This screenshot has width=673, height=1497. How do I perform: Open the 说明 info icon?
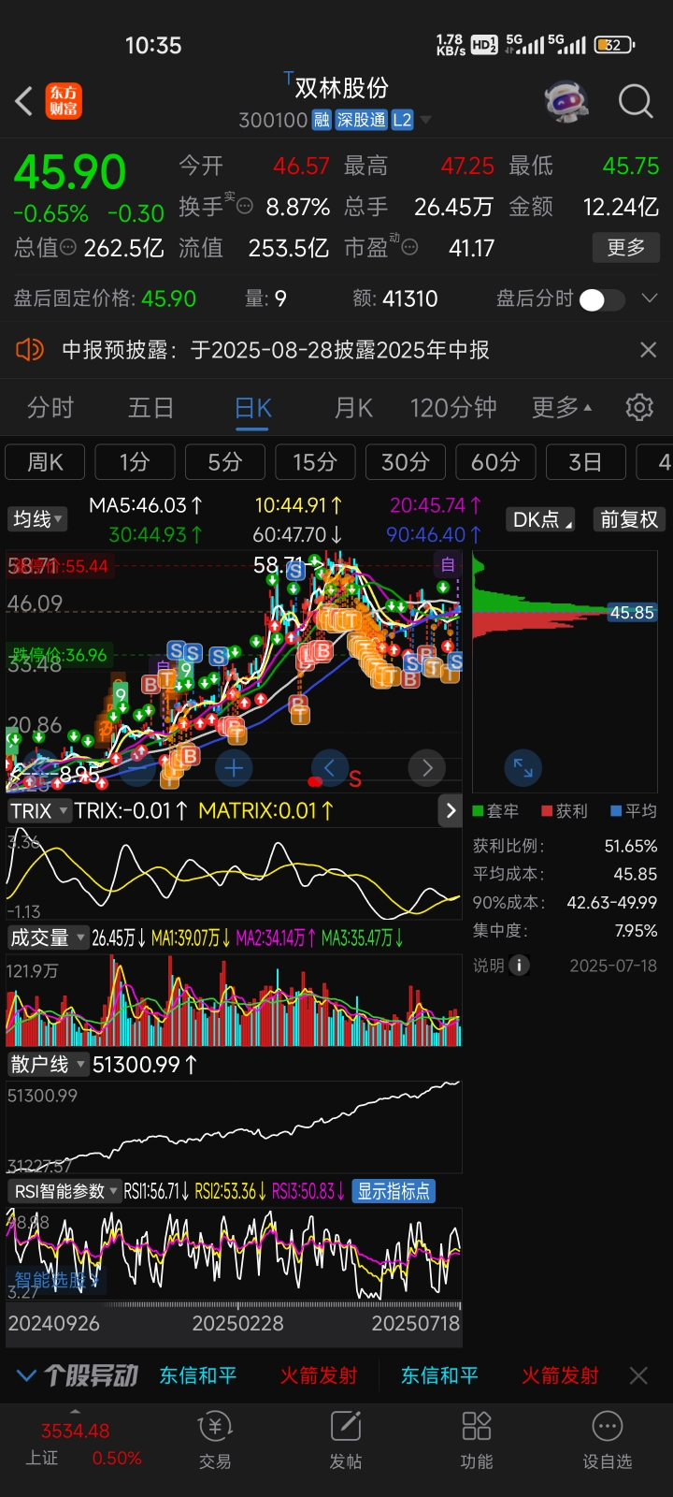tap(520, 966)
